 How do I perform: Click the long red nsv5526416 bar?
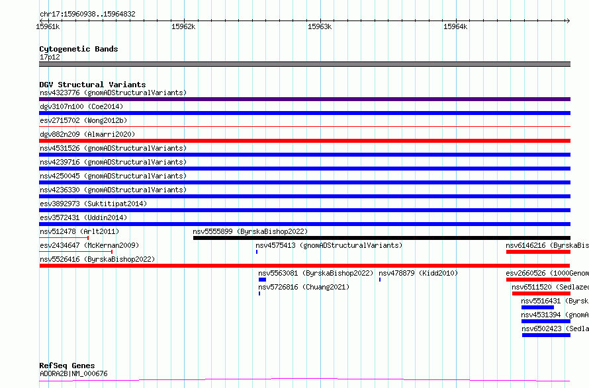[304, 266]
